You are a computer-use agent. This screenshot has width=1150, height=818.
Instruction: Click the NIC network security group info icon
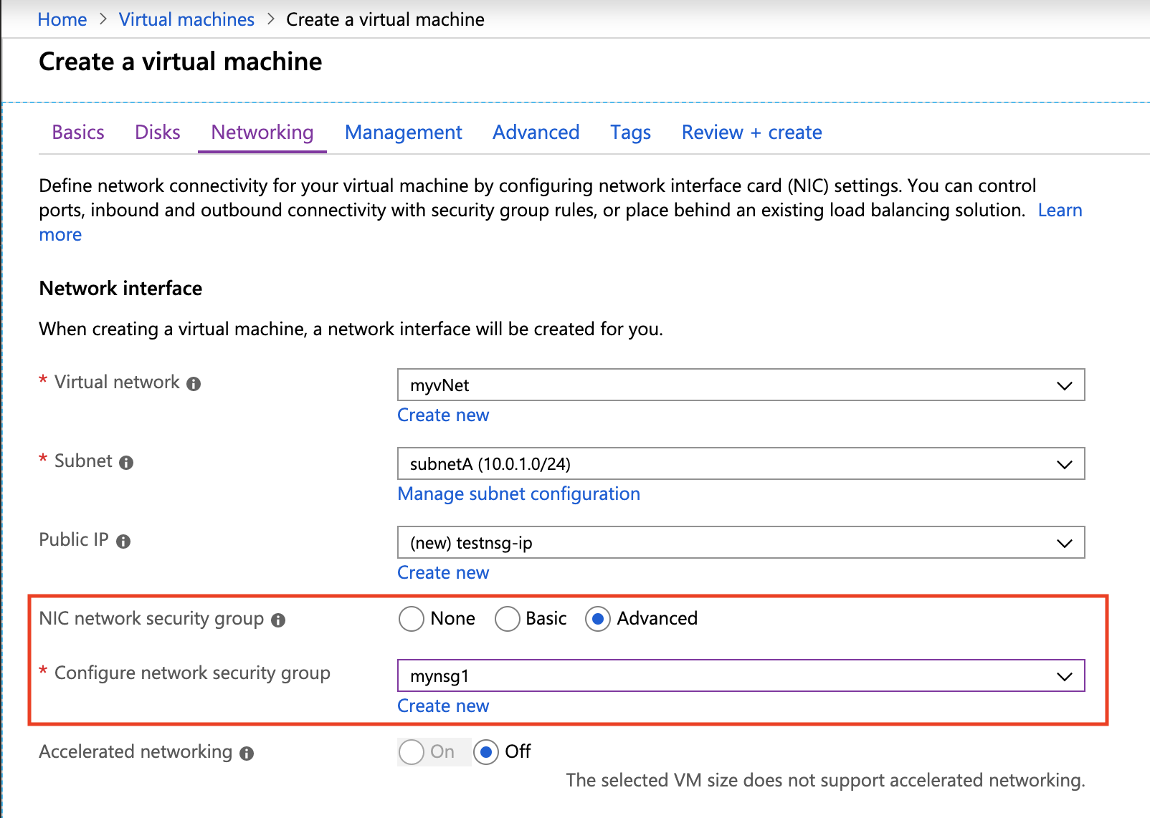(278, 620)
